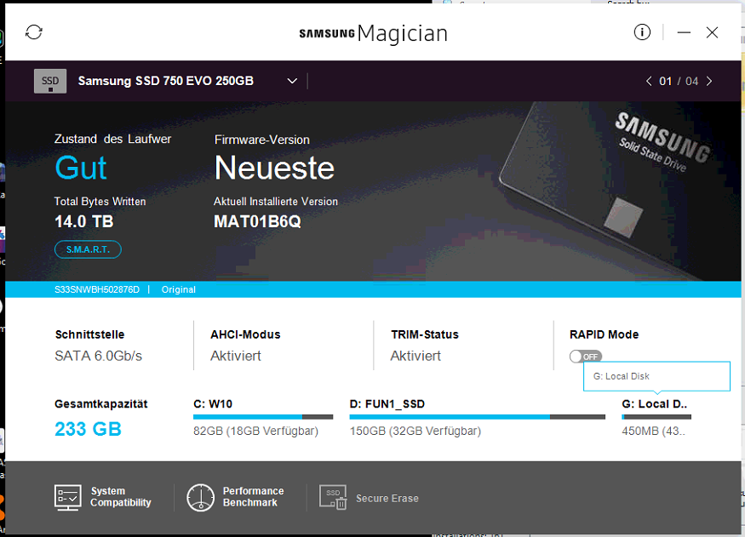Click the TRIM-Status Aktiviert value

point(415,356)
